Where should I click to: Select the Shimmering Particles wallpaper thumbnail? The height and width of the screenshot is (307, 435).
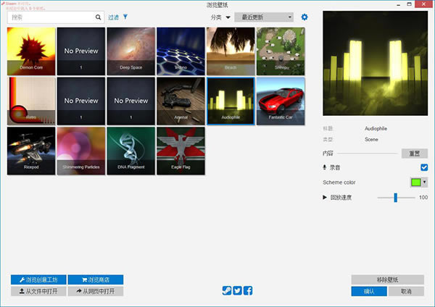point(81,151)
